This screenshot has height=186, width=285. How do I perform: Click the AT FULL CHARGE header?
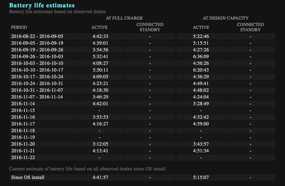point(124,18)
